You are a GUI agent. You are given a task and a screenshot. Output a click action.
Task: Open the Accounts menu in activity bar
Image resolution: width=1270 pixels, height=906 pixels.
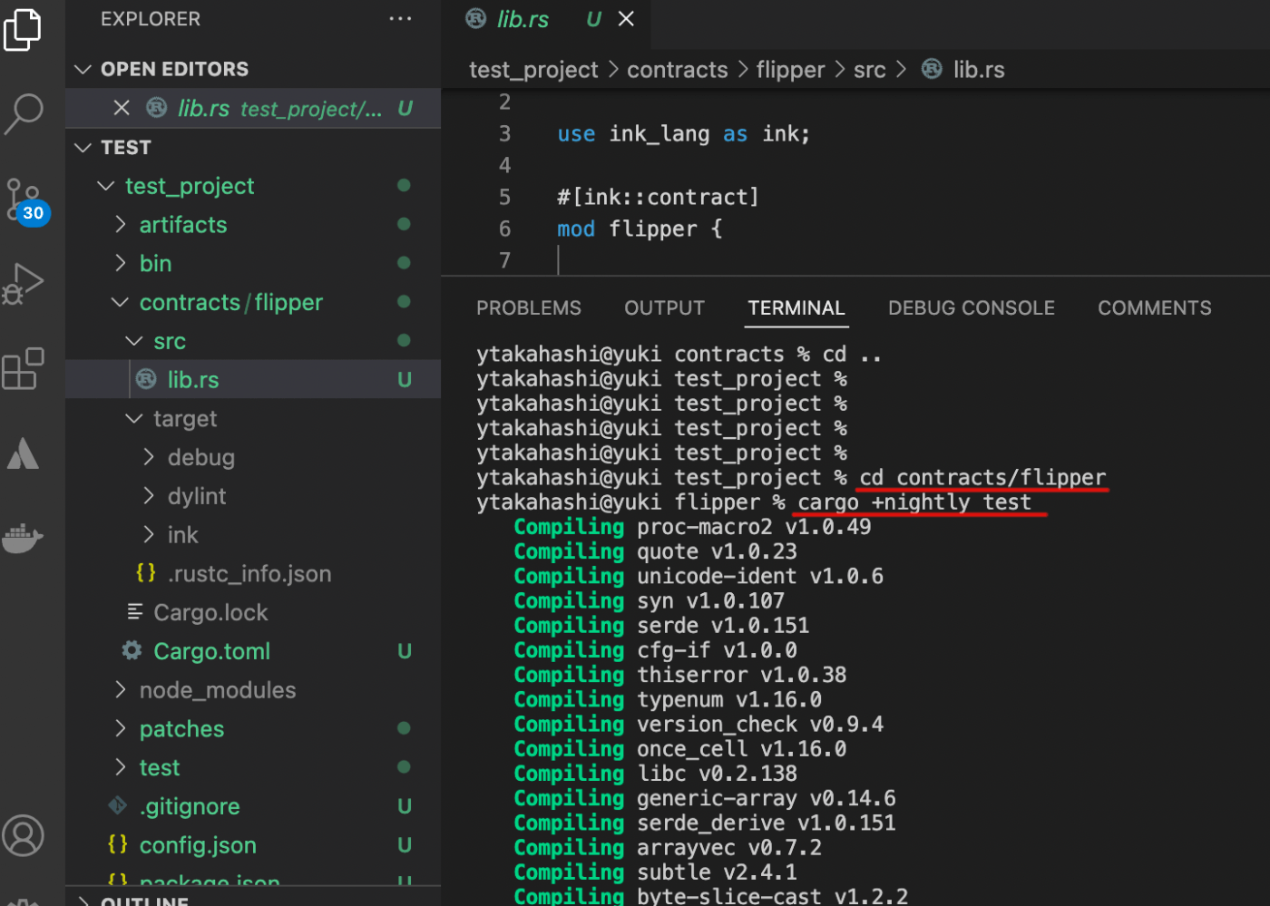coord(24,835)
